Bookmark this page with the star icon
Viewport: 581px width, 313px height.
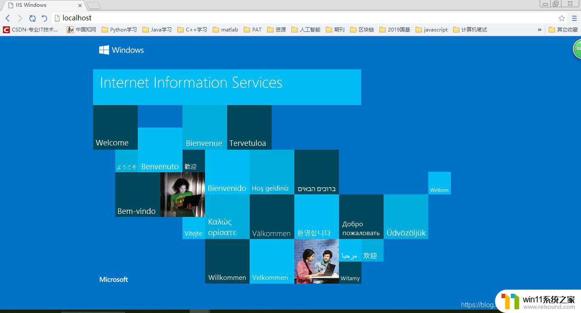(561, 18)
